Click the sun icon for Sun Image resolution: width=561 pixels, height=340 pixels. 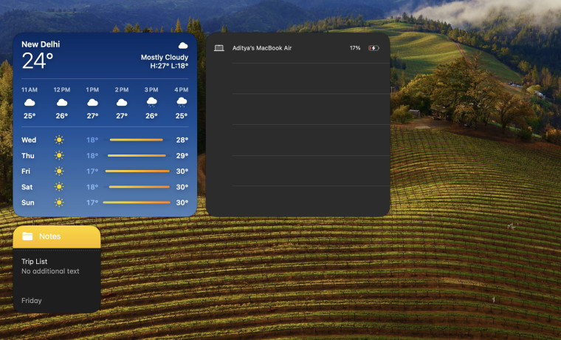pyautogui.click(x=59, y=203)
